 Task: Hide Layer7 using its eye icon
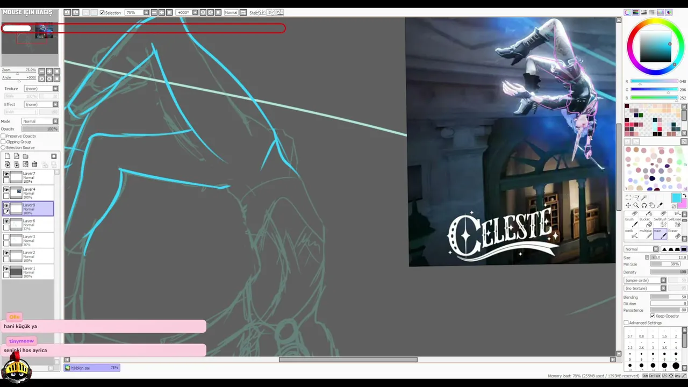(6, 174)
